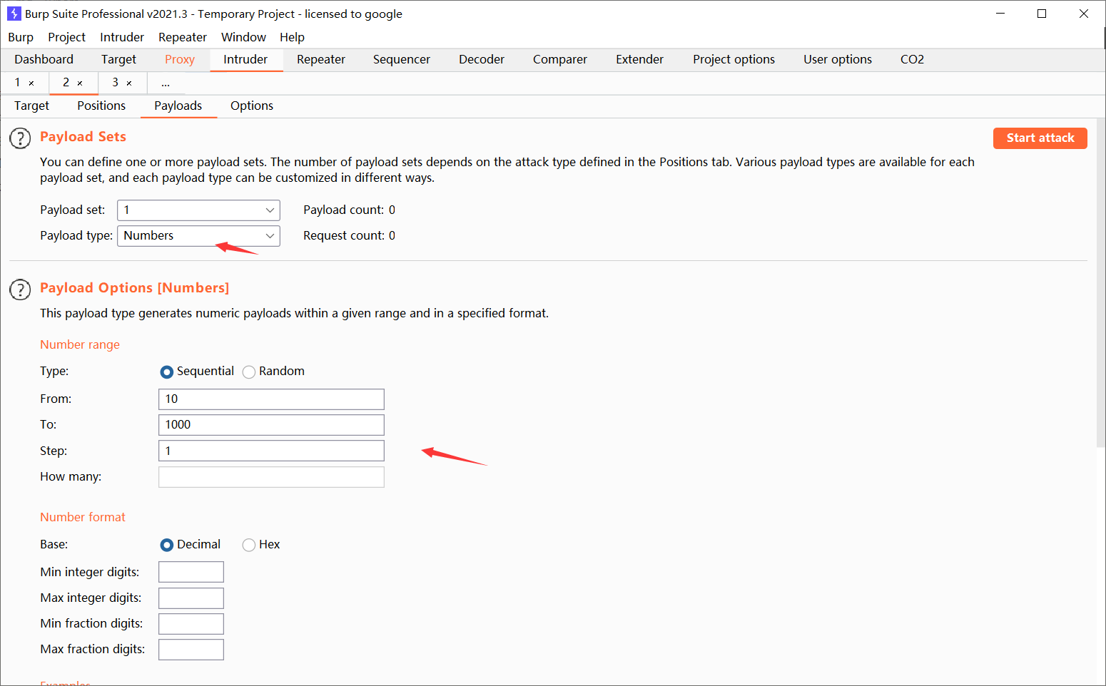Click the Step number field
This screenshot has width=1106, height=686.
pos(271,451)
